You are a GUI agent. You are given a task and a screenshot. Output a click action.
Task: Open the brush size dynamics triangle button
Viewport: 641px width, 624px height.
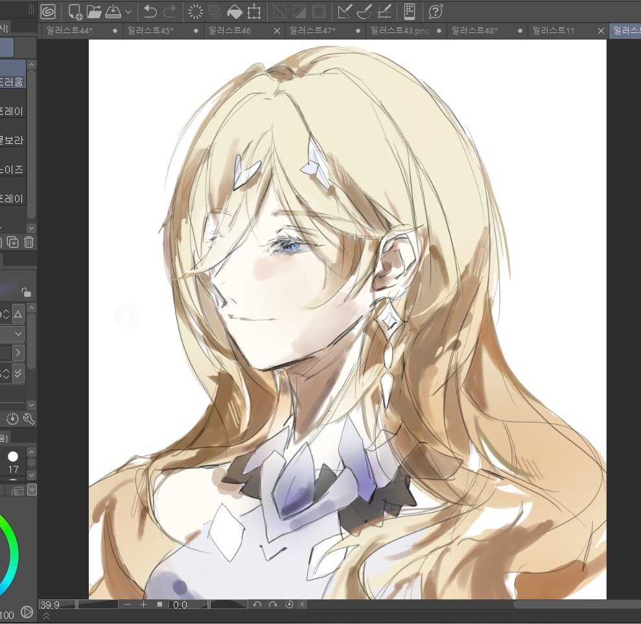tap(18, 314)
